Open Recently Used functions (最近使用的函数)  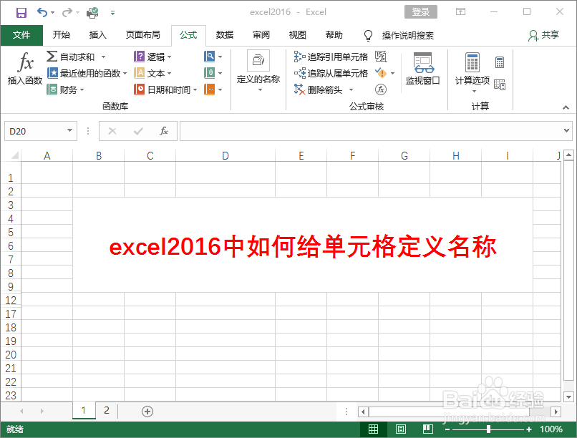coord(87,73)
